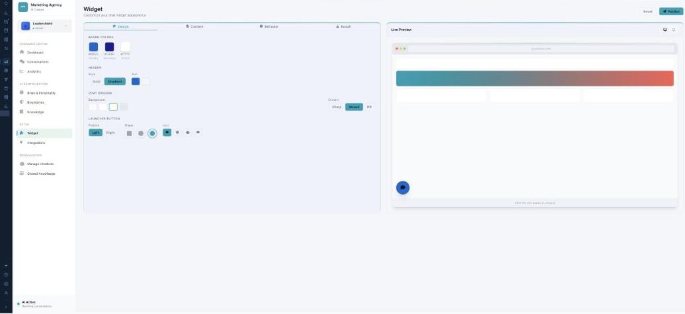Set corners to Round

[354, 107]
